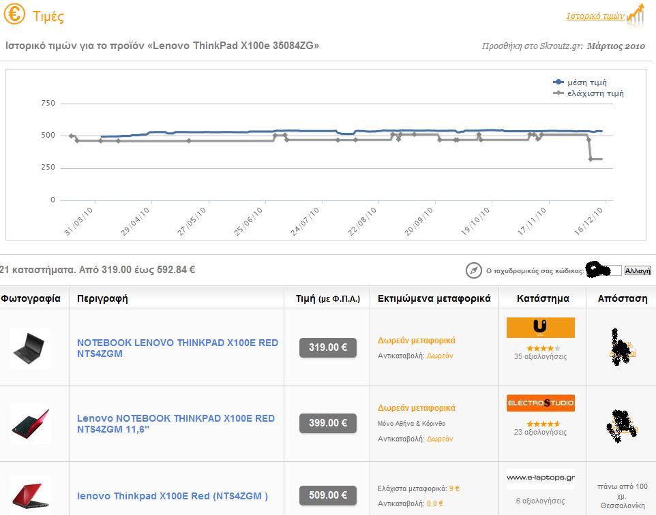Click the 21 καταστήματα price range summary

pyautogui.click(x=98, y=270)
